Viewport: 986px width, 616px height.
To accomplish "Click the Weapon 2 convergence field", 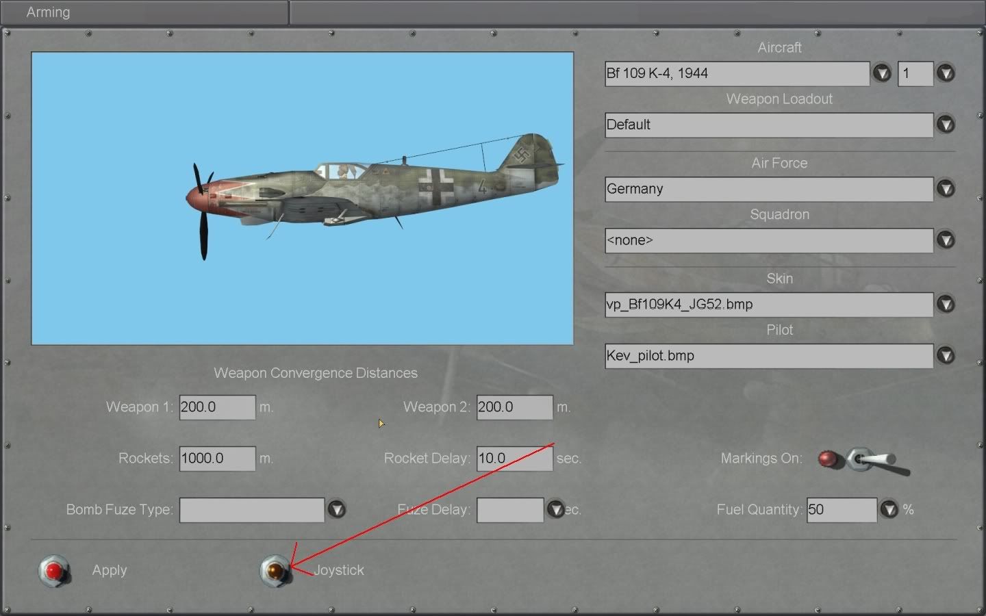I will 515,407.
